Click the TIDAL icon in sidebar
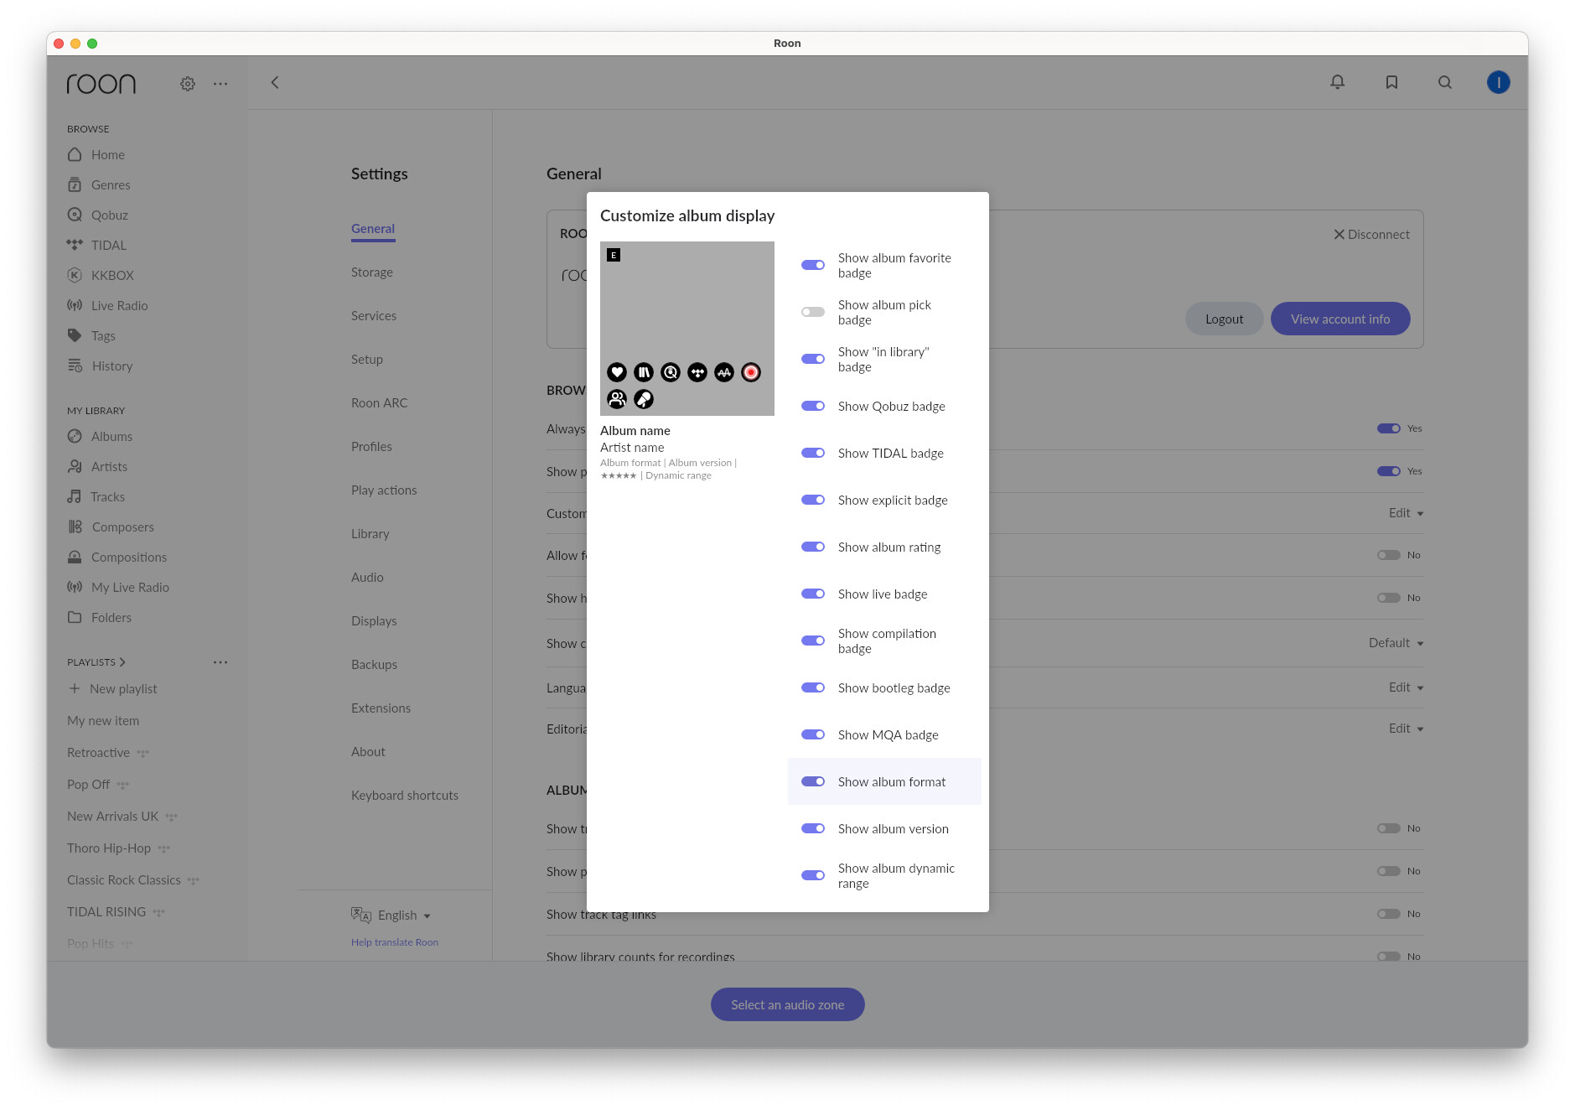This screenshot has width=1575, height=1110. tap(75, 245)
